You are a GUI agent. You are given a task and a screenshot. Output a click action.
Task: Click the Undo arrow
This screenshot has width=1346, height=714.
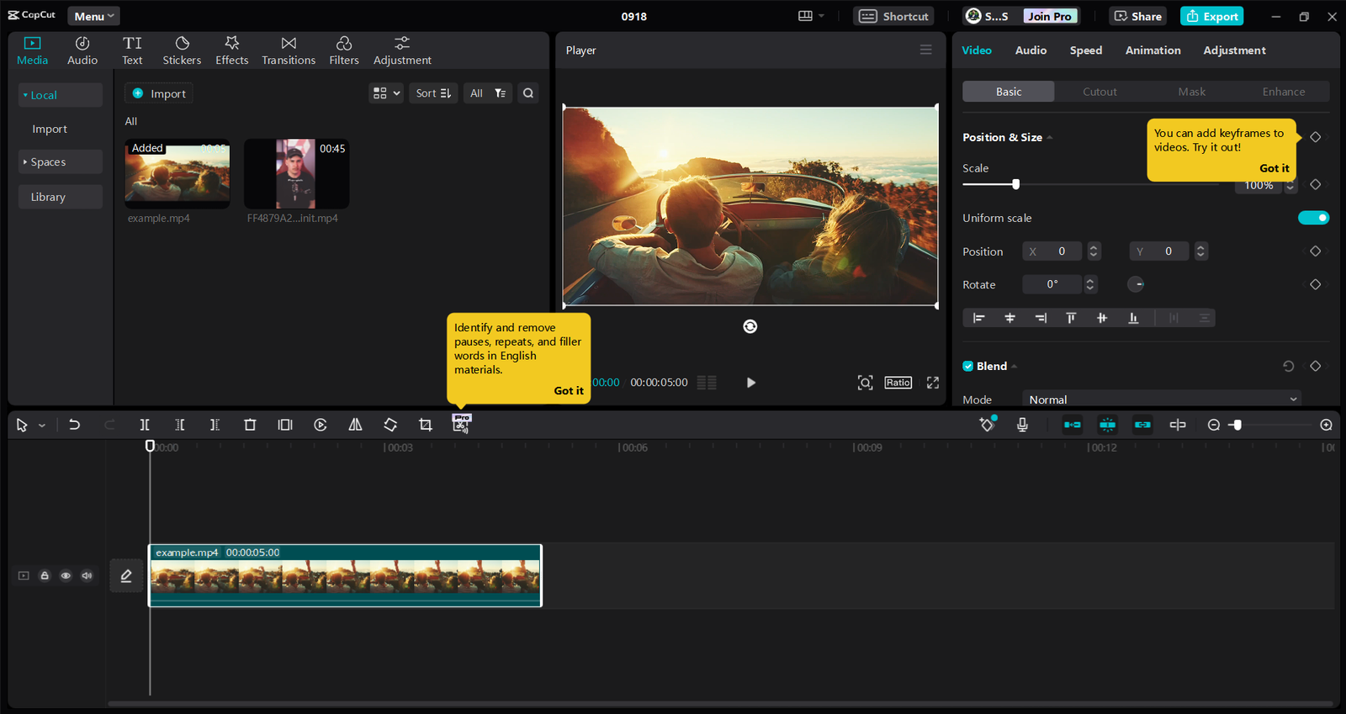pyautogui.click(x=74, y=425)
